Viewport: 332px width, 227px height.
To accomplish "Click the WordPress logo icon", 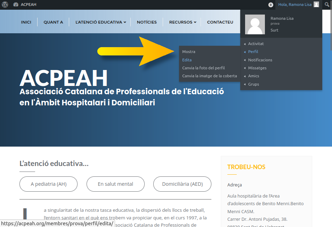I will (5, 5).
